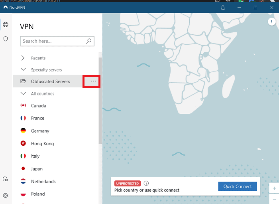Select the globe VPN sidebar icon
Viewport: 279px width, 204px height.
pos(6,25)
